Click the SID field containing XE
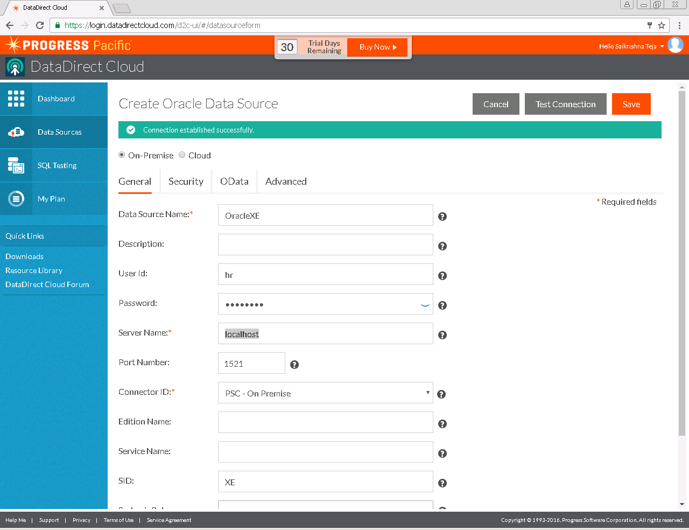This screenshot has width=689, height=530. tap(326, 482)
